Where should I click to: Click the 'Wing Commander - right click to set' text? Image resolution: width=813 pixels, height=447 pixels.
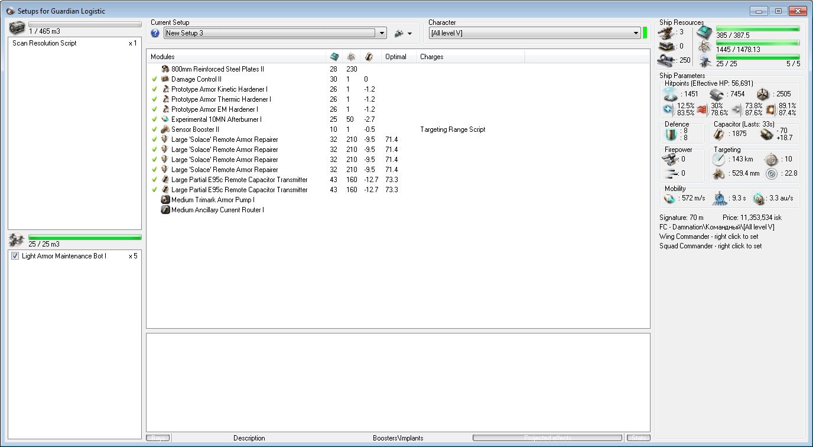[708, 237]
